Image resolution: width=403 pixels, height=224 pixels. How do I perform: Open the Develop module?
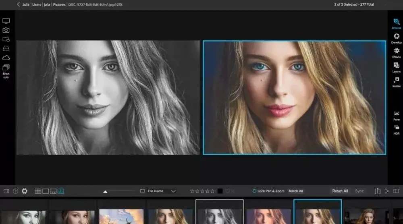click(x=396, y=38)
